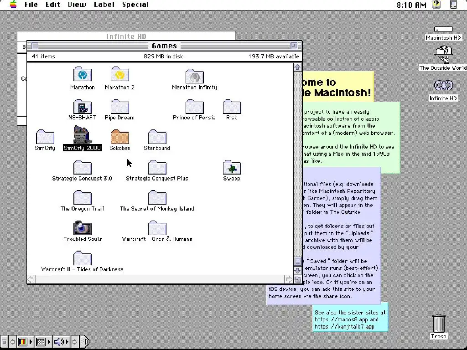Viewport: 467px width, 350px height.
Task: Click Control Strip right scroll arrow
Action: point(75,342)
